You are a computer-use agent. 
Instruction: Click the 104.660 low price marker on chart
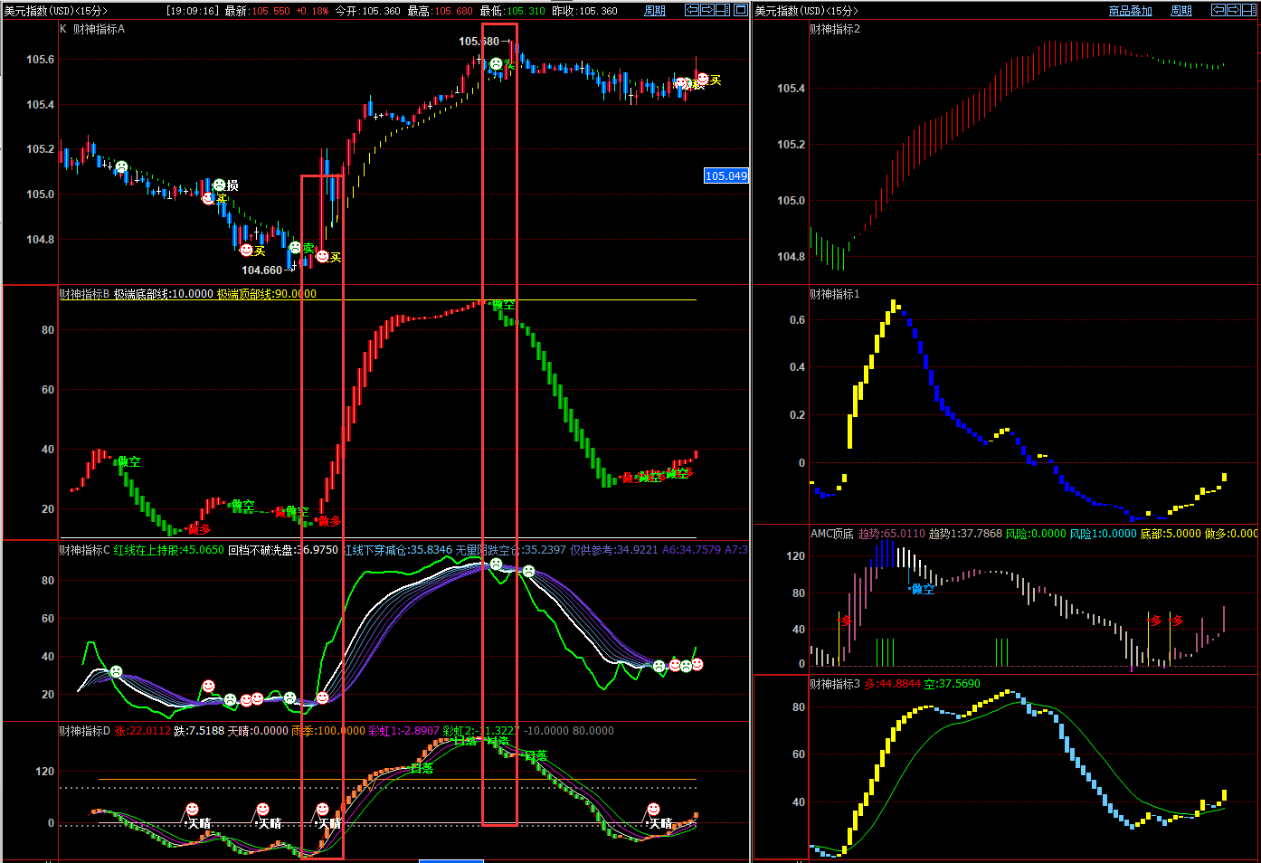[261, 270]
